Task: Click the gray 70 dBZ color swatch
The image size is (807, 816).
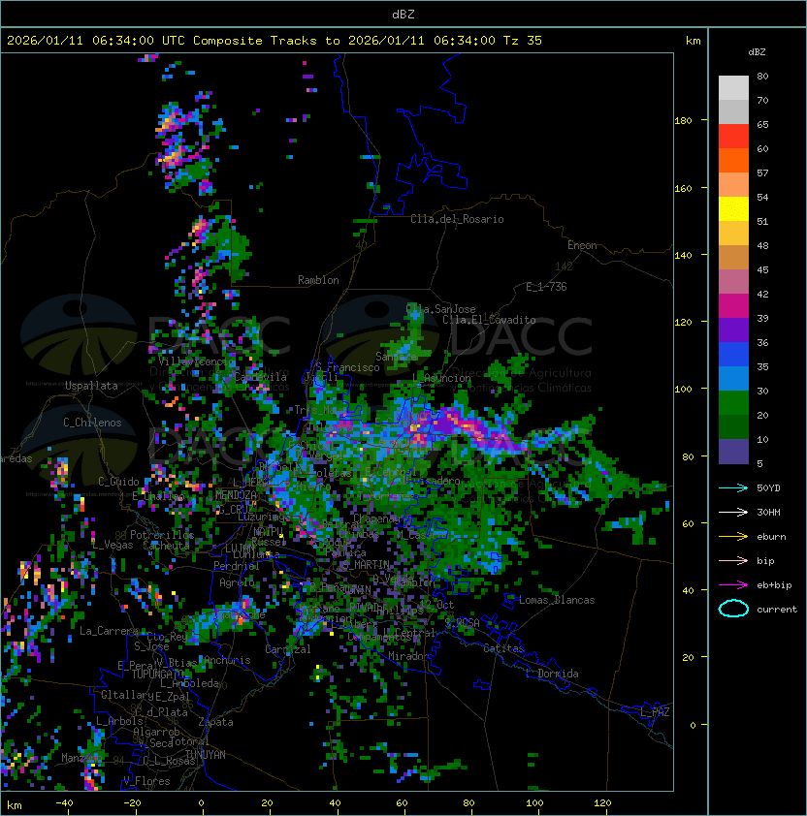Action: click(733, 111)
